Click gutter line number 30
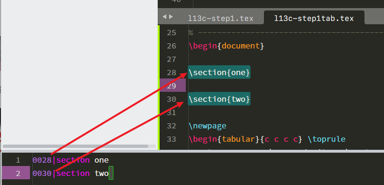This screenshot has height=185, width=384. pos(172,99)
